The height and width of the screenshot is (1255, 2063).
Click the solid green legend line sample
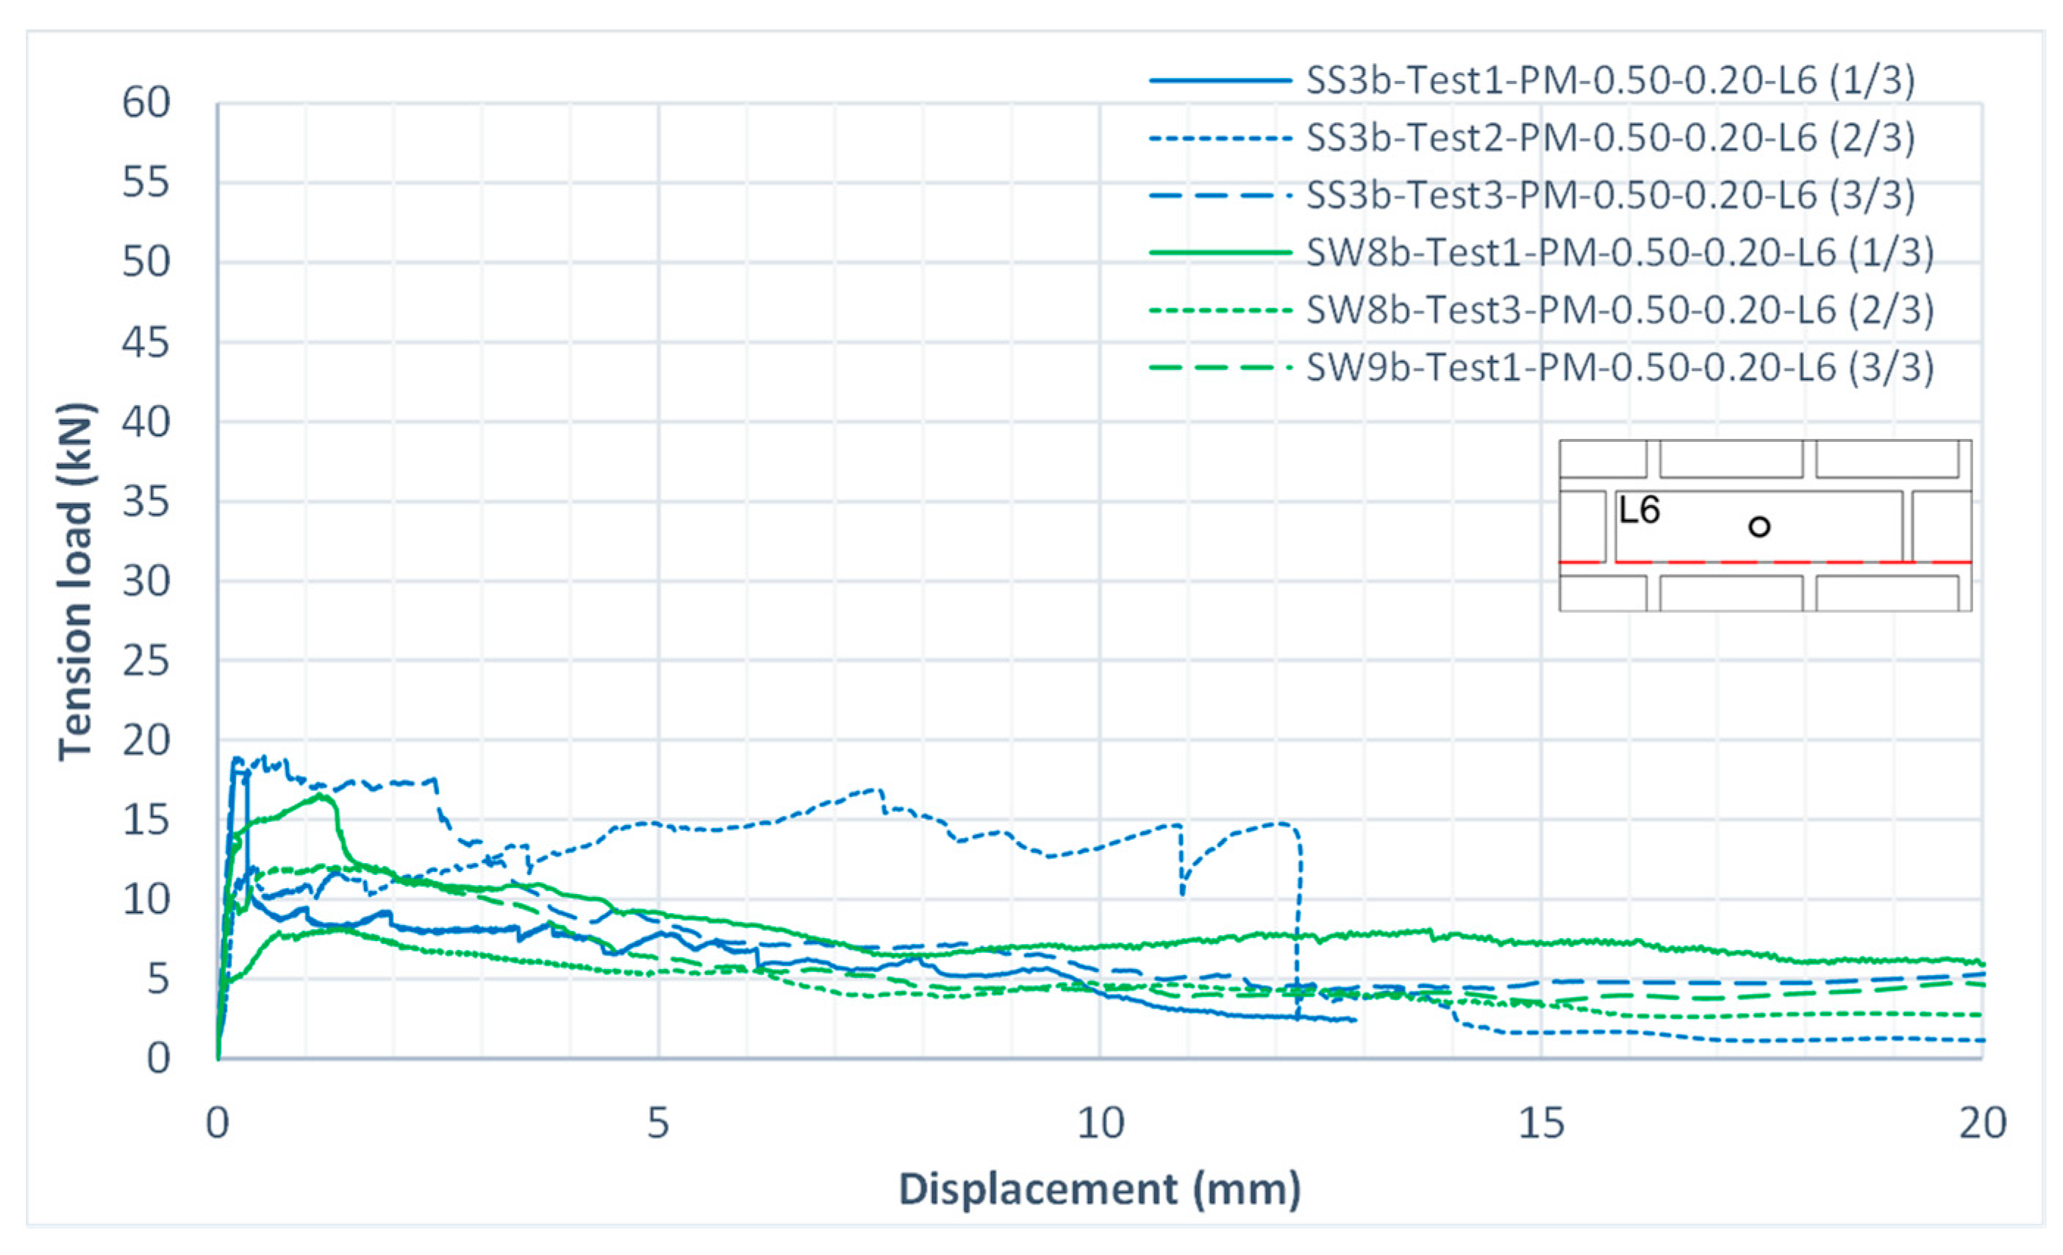click(x=1220, y=253)
